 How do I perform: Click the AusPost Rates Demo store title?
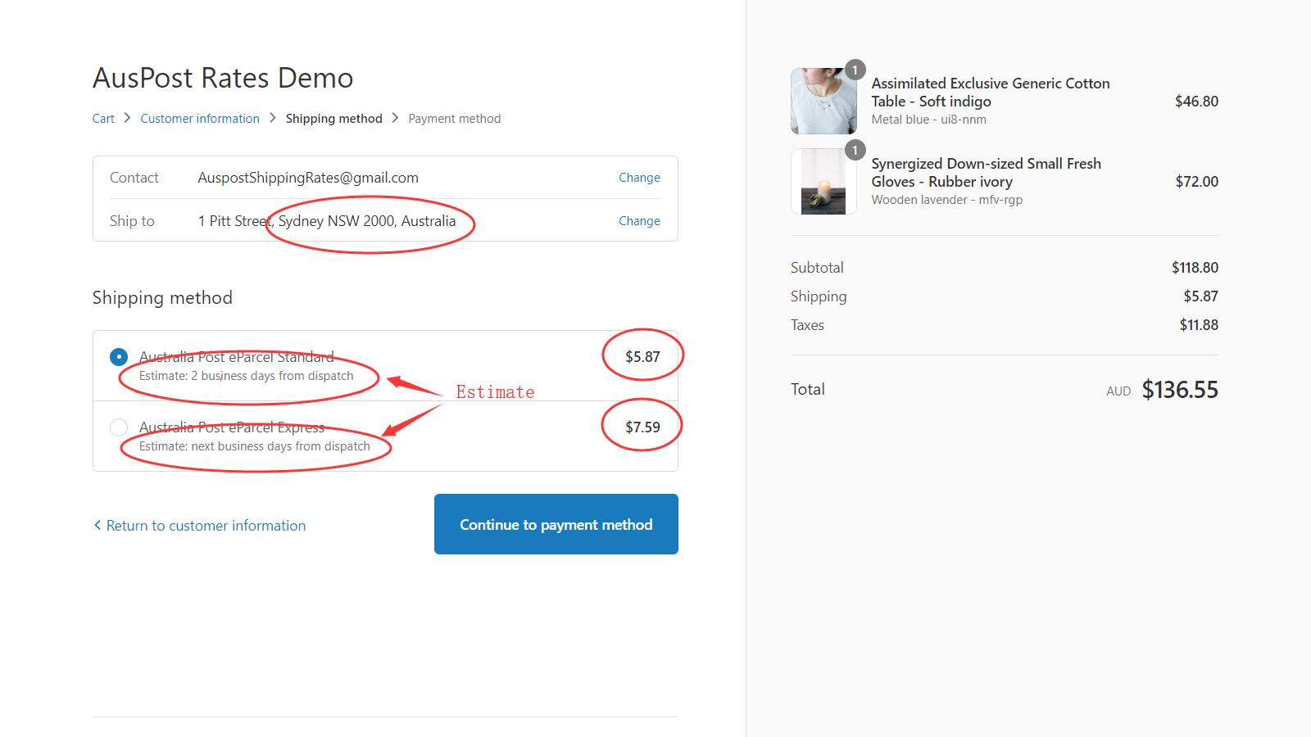click(x=223, y=78)
